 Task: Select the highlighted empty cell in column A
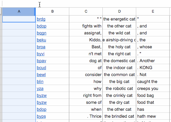coord(19,19)
